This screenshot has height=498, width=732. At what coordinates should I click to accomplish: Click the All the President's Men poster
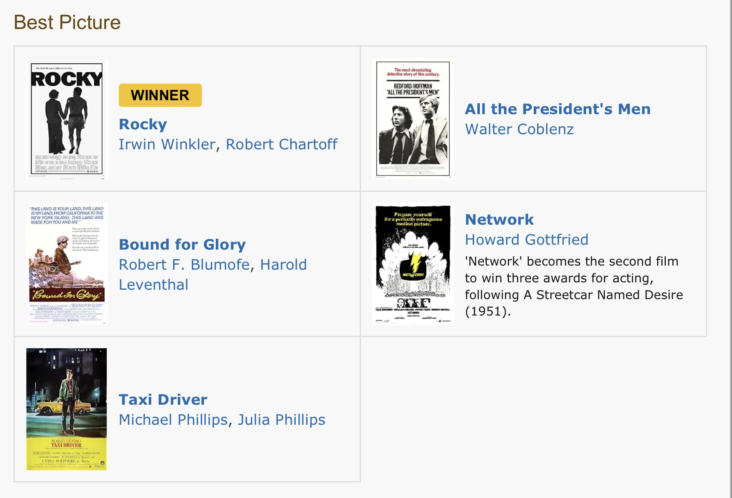[x=413, y=118]
